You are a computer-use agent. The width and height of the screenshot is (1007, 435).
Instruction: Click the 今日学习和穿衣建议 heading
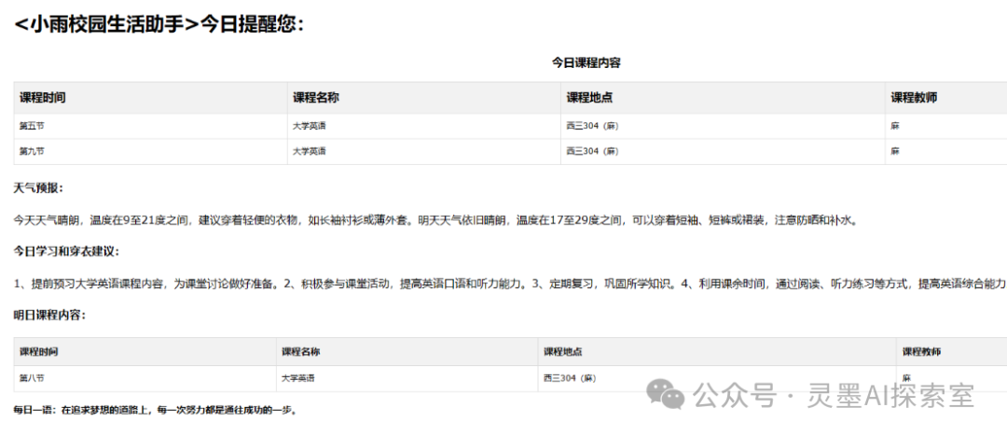pyautogui.click(x=66, y=251)
